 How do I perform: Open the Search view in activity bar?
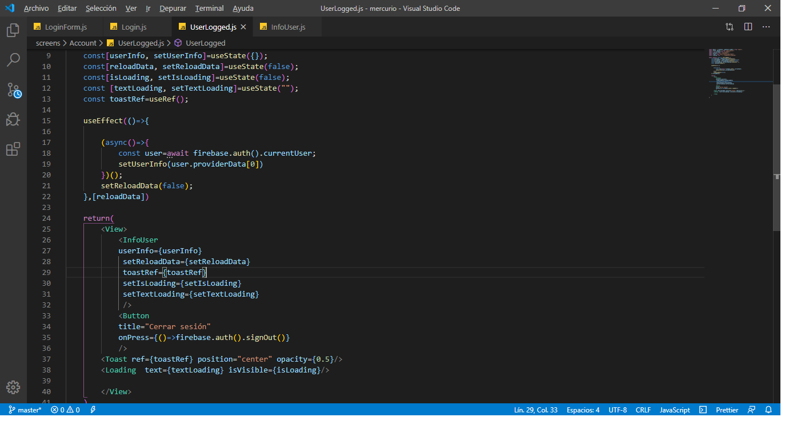13,59
